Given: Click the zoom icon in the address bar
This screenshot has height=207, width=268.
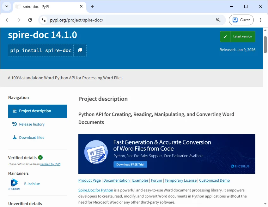Looking at the screenshot, I should coord(218,20).
